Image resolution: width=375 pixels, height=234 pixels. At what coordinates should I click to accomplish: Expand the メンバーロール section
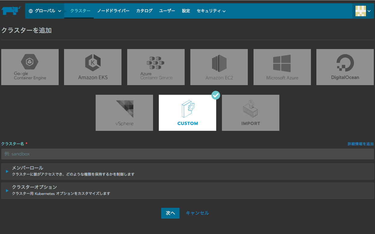(x=188, y=171)
